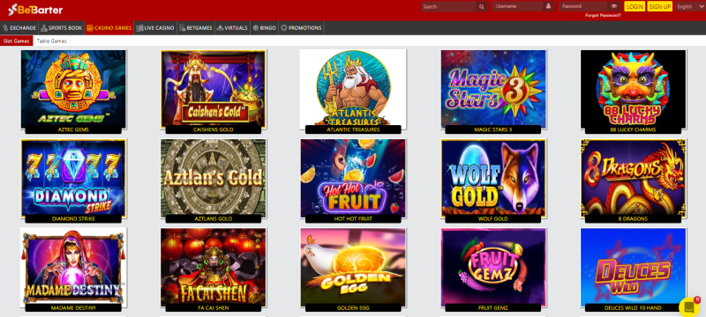Click the DIAMOND STRIKE caption label
706x317 pixels.
(x=73, y=218)
